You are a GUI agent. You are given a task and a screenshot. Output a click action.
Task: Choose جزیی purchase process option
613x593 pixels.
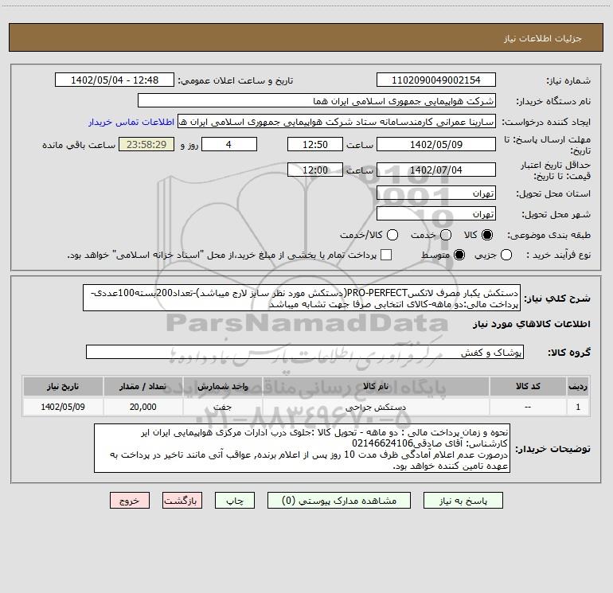click(506, 255)
